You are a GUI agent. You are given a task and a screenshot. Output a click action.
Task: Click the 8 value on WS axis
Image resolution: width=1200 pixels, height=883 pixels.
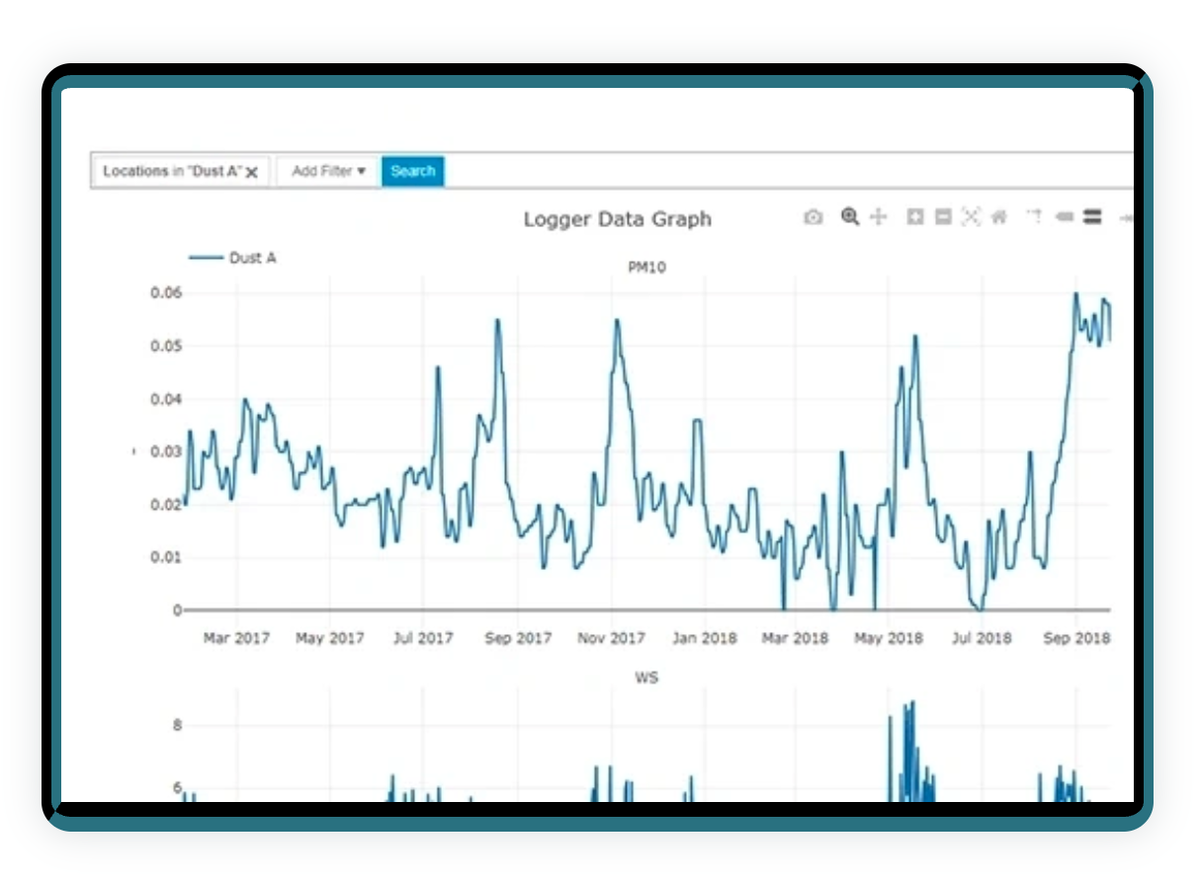pyautogui.click(x=178, y=725)
